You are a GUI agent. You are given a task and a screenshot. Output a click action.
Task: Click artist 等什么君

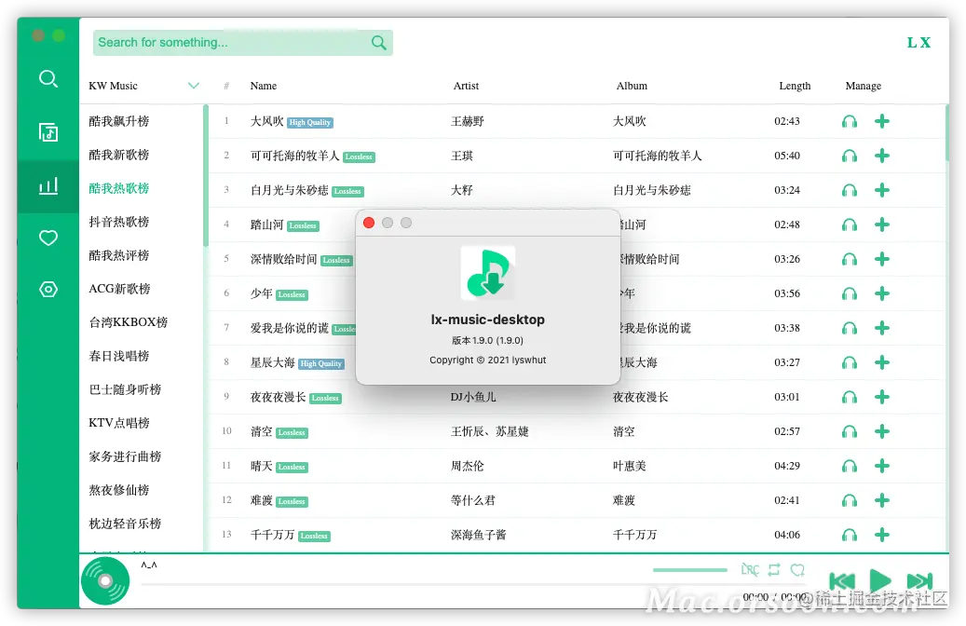tap(472, 501)
